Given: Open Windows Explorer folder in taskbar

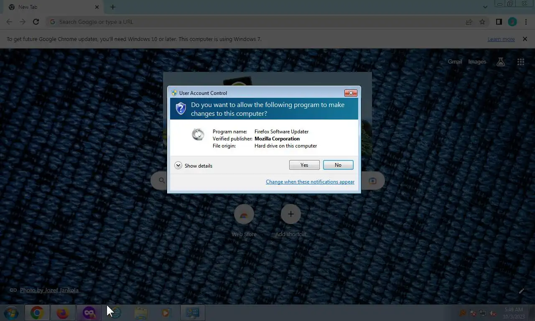Looking at the screenshot, I should click(x=141, y=313).
